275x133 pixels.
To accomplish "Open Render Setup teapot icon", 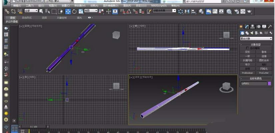I will [237, 12].
